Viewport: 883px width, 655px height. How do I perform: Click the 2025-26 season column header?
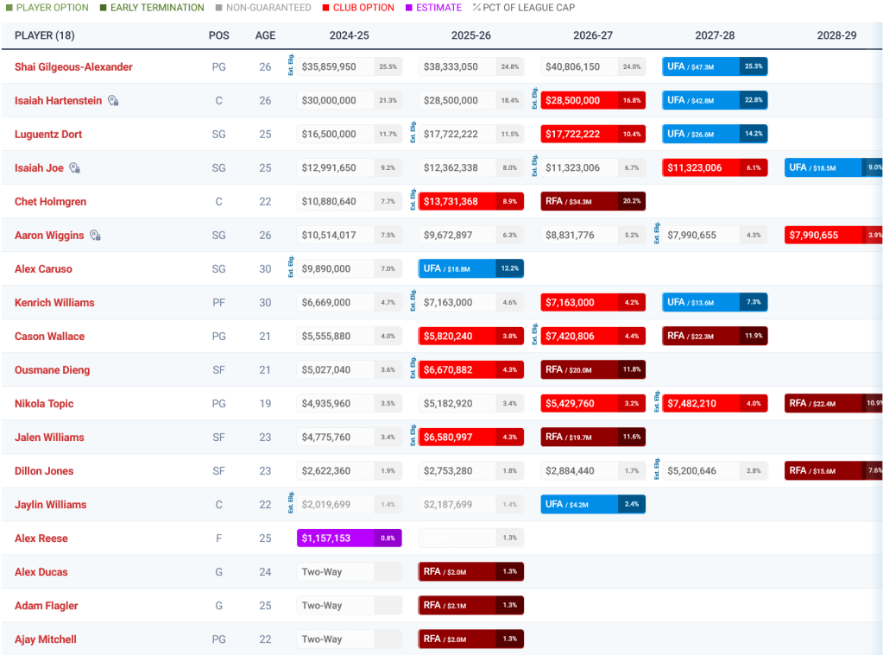coord(470,35)
